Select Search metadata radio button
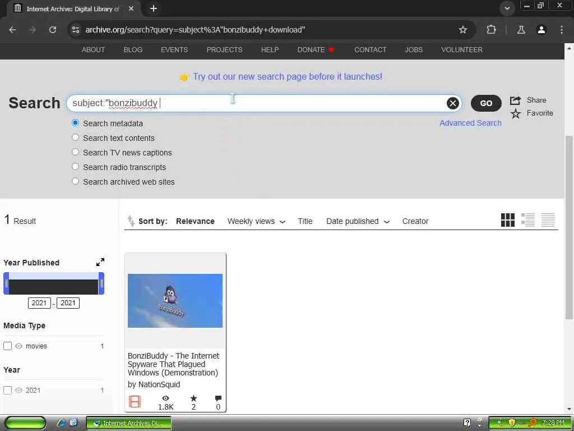This screenshot has height=431, width=574. coord(76,123)
